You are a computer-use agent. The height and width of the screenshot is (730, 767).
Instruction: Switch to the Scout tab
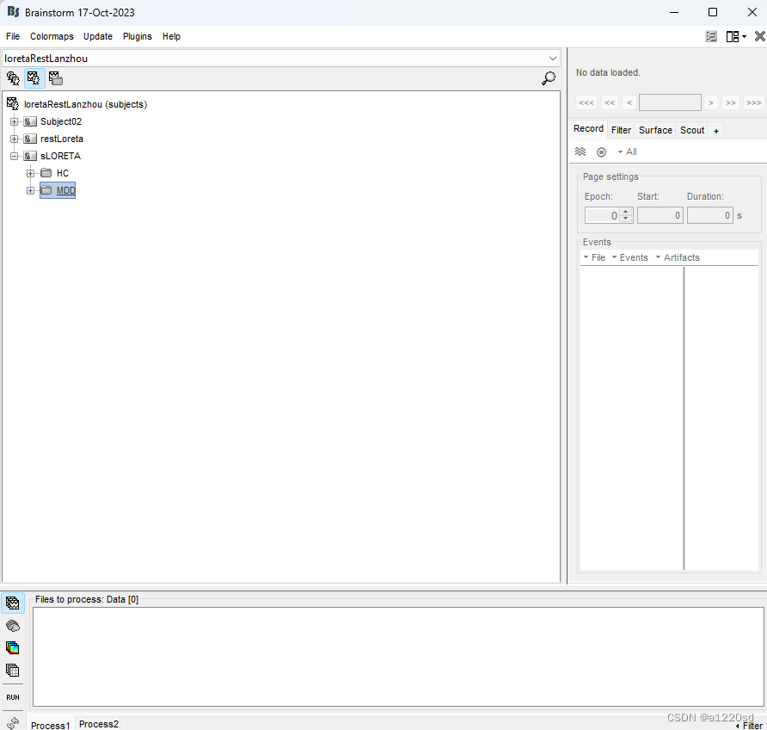692,130
